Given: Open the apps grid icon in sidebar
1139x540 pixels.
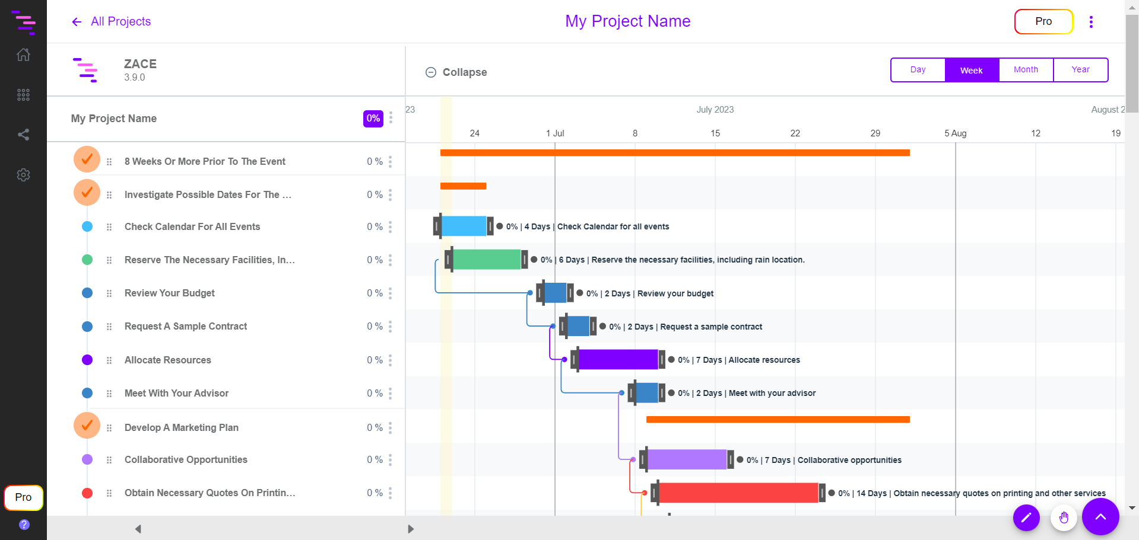Looking at the screenshot, I should [x=23, y=94].
